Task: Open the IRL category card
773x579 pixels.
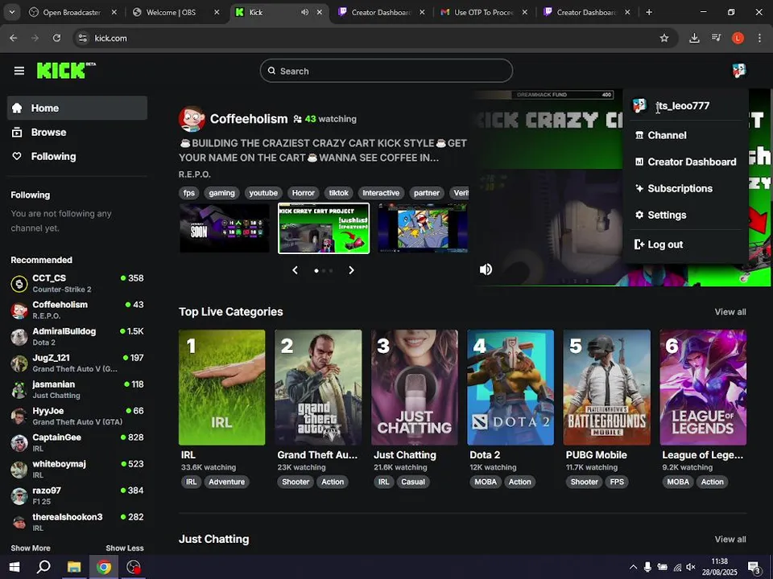Action: (222, 388)
